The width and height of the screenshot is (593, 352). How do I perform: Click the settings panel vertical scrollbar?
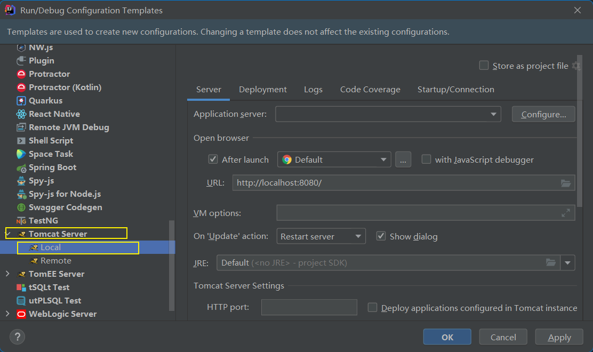tap(580, 131)
